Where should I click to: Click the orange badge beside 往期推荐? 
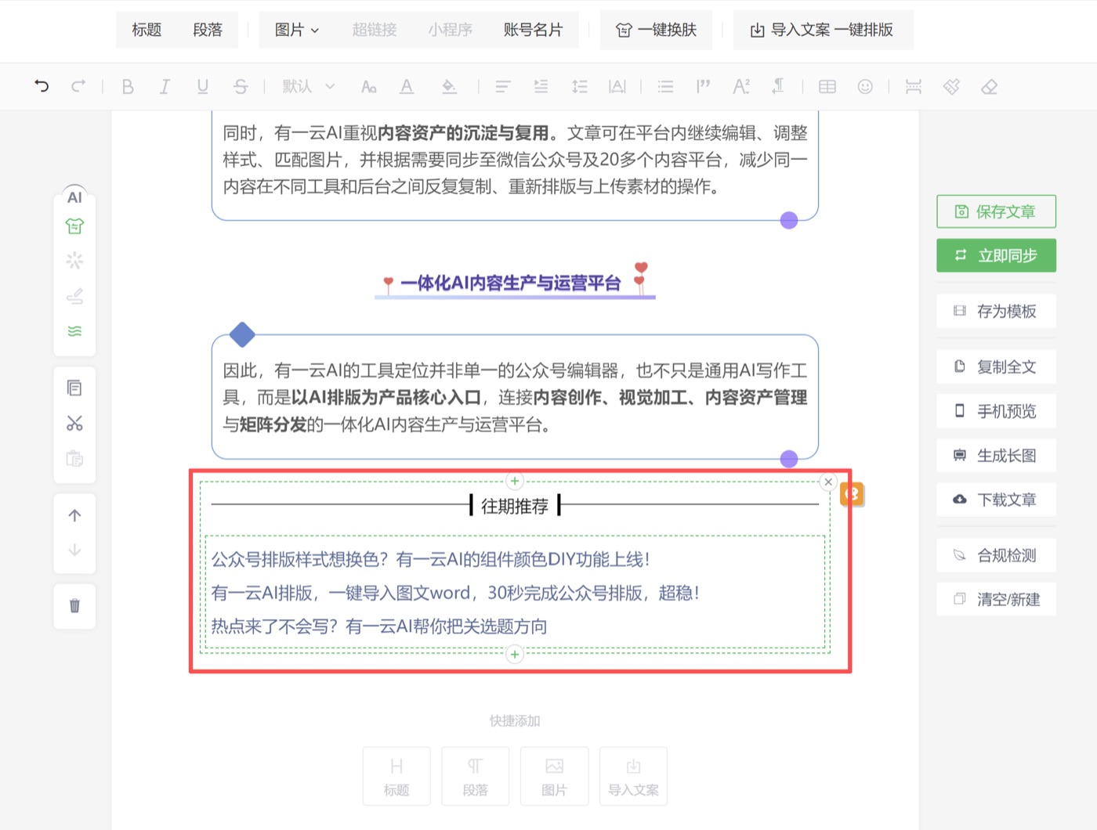pos(852,494)
